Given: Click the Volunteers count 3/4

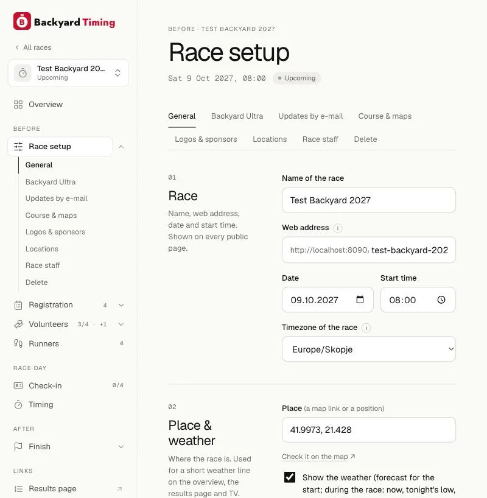Looking at the screenshot, I should [x=83, y=324].
